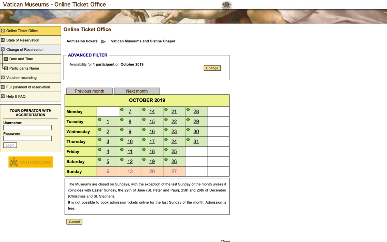Click the Help & FAQ sidebar icon
This screenshot has height=242, width=387.
tap(3, 96)
